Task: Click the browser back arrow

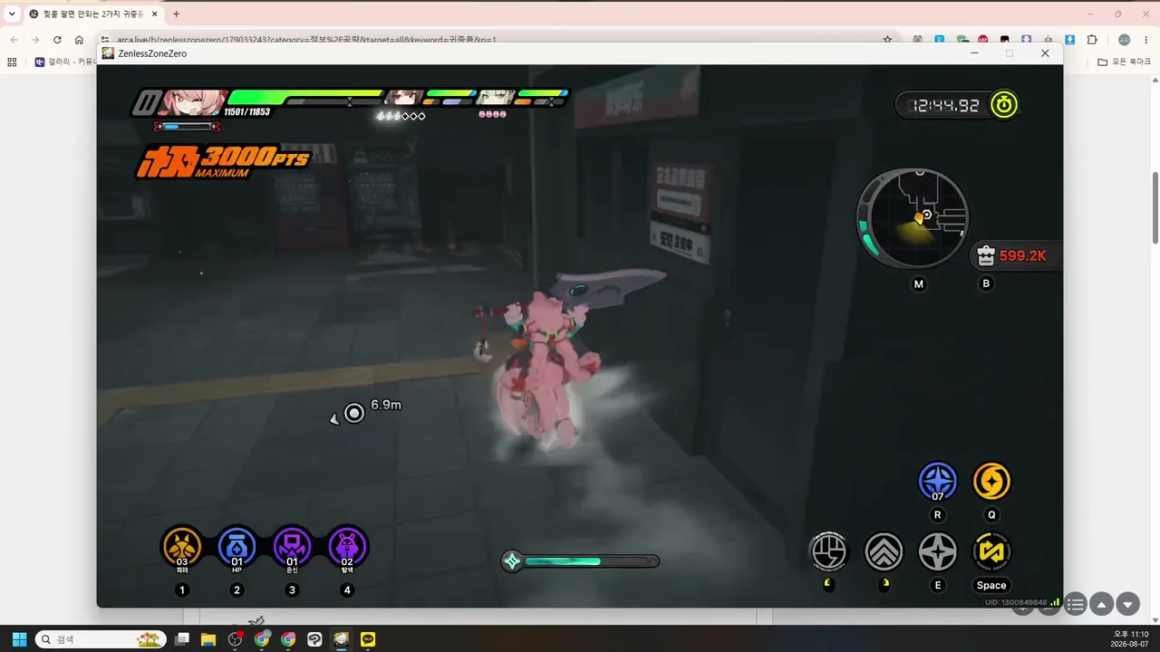Action: [x=14, y=40]
